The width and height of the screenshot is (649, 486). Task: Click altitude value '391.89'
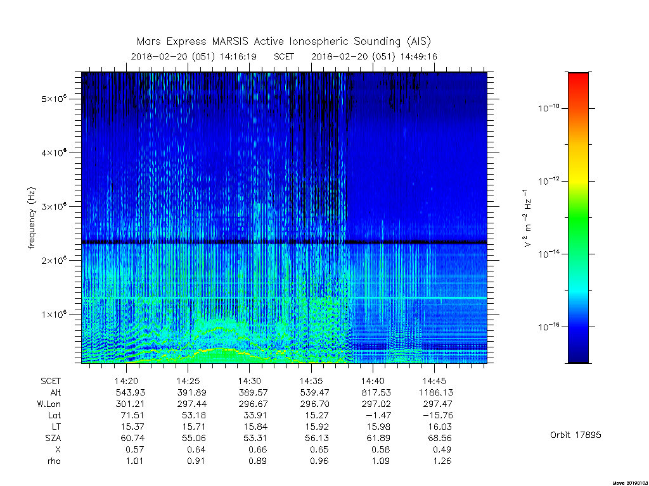(x=191, y=392)
